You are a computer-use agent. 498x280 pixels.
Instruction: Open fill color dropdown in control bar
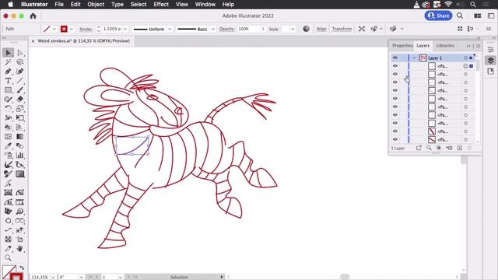click(x=54, y=29)
